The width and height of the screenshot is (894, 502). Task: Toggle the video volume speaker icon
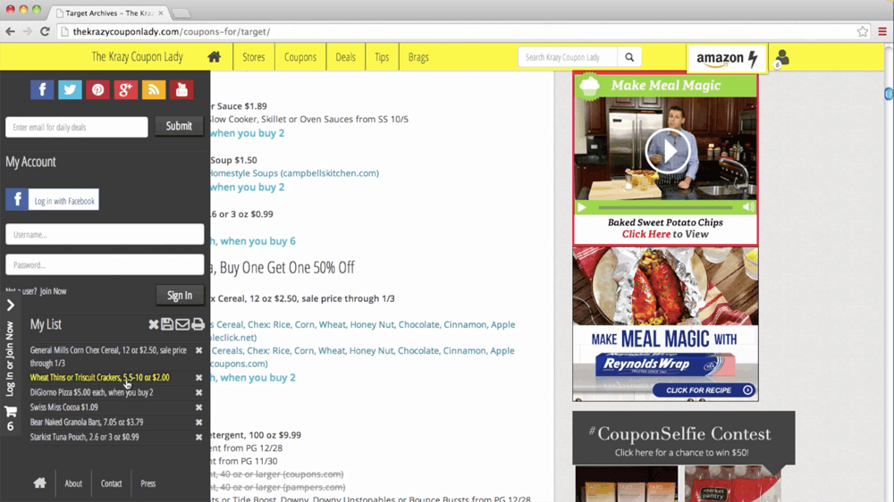click(748, 207)
